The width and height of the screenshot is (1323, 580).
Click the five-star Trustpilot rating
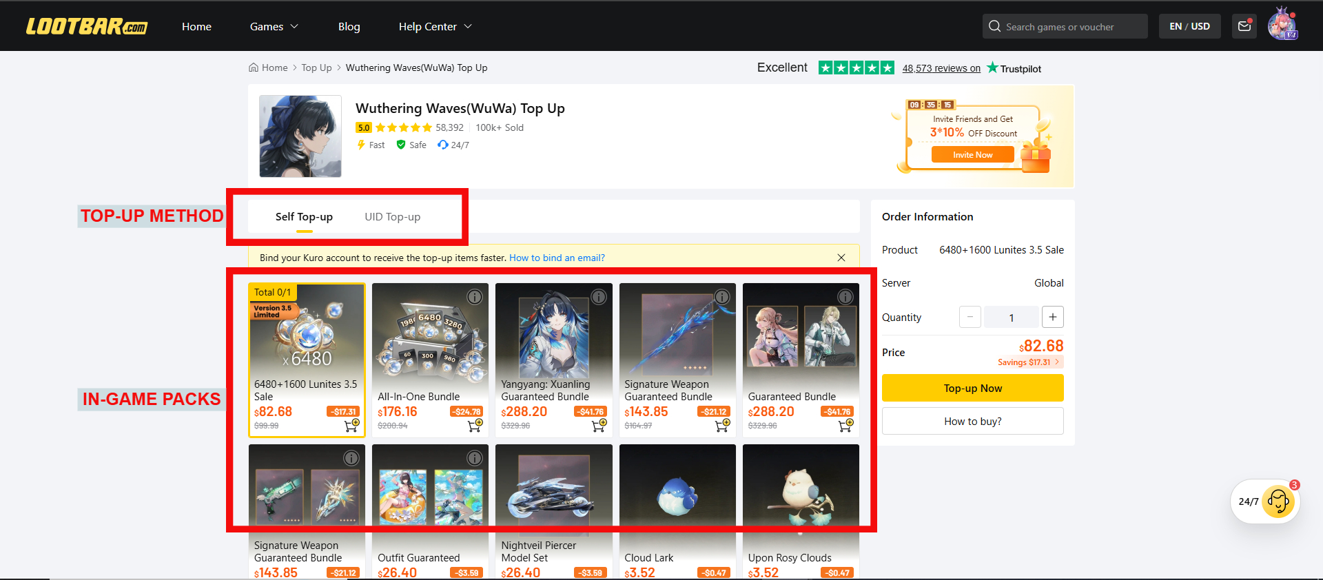857,68
